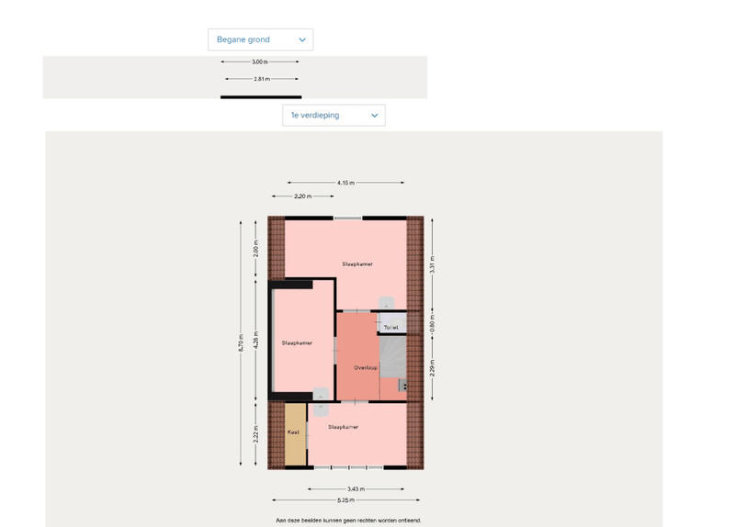Open the 1e verdieping floor dropdown
Image resolution: width=735 pixels, height=527 pixels.
click(x=334, y=116)
